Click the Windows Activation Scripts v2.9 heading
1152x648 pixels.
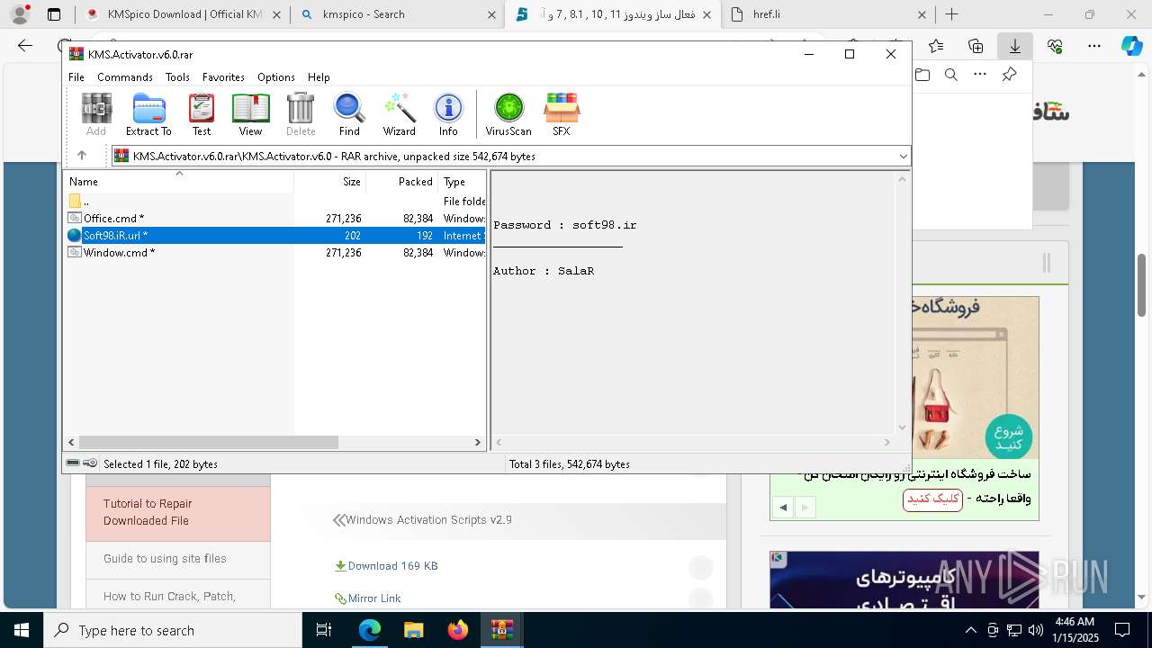point(428,520)
